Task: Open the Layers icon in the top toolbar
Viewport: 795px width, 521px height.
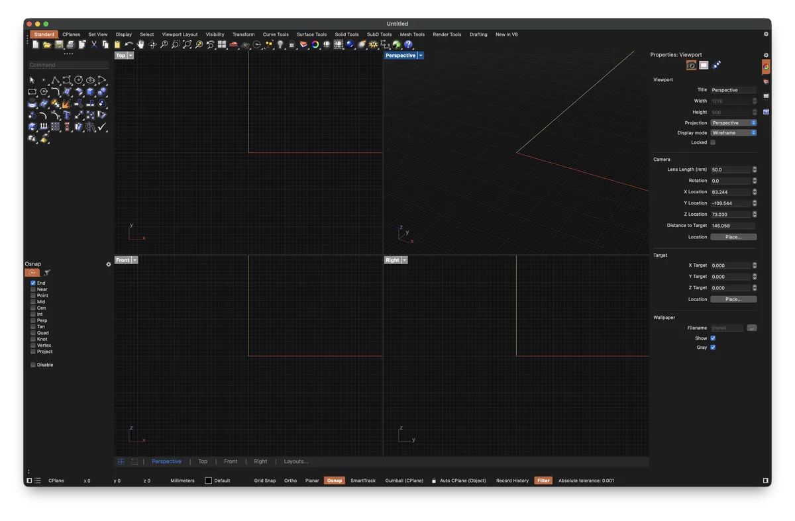Action: tap(303, 45)
